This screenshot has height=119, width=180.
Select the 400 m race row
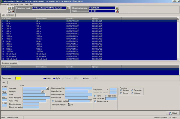pos(89,31)
